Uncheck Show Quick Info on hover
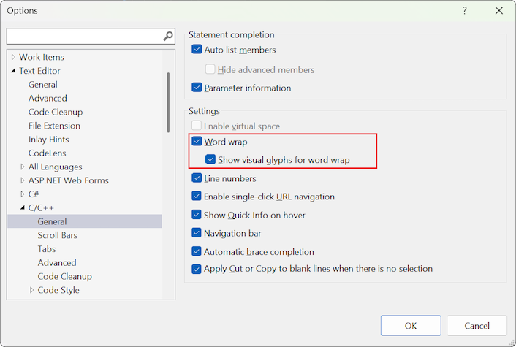 (x=197, y=215)
